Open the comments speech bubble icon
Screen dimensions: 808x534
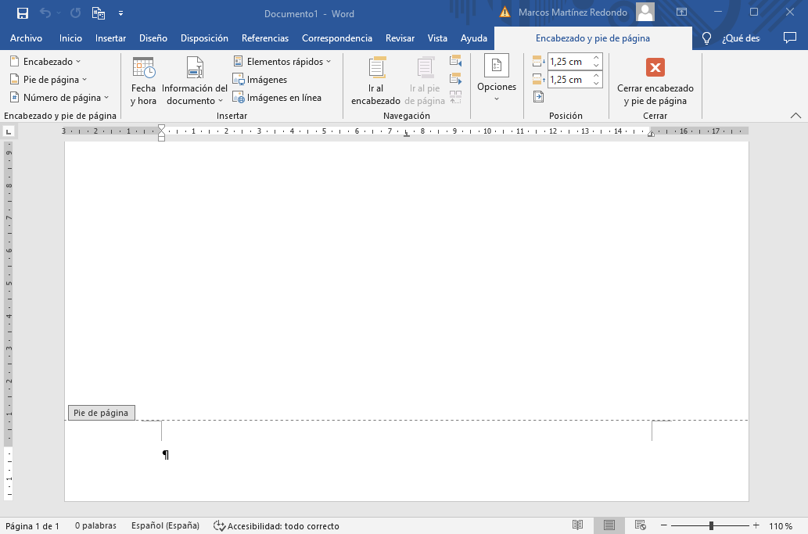tap(789, 38)
